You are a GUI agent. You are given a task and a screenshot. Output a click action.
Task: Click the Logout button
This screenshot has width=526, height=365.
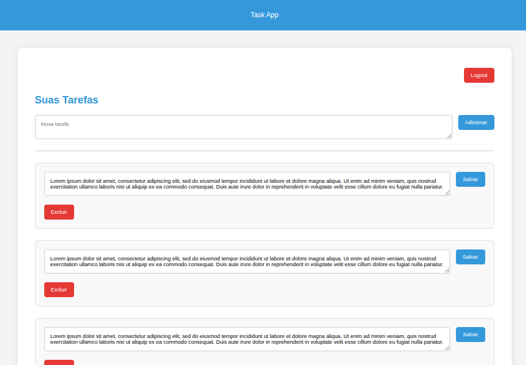[x=478, y=75]
